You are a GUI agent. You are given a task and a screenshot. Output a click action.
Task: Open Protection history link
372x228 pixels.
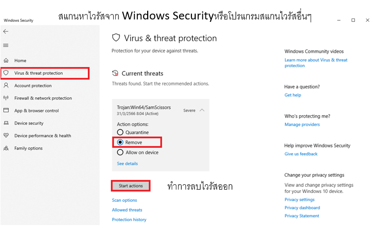point(129,220)
